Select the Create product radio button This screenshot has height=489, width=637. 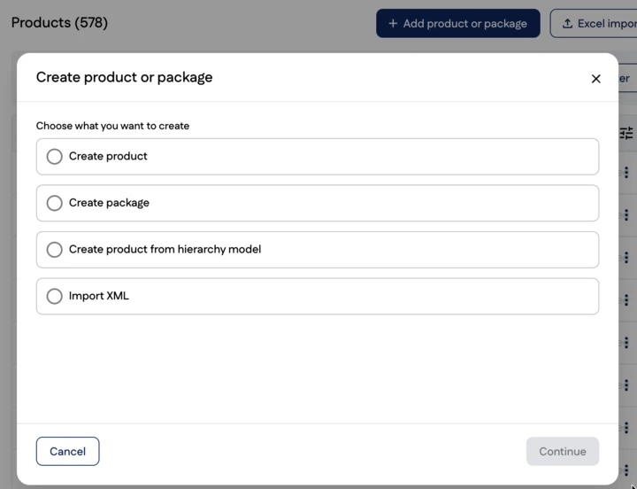pyautogui.click(x=55, y=157)
